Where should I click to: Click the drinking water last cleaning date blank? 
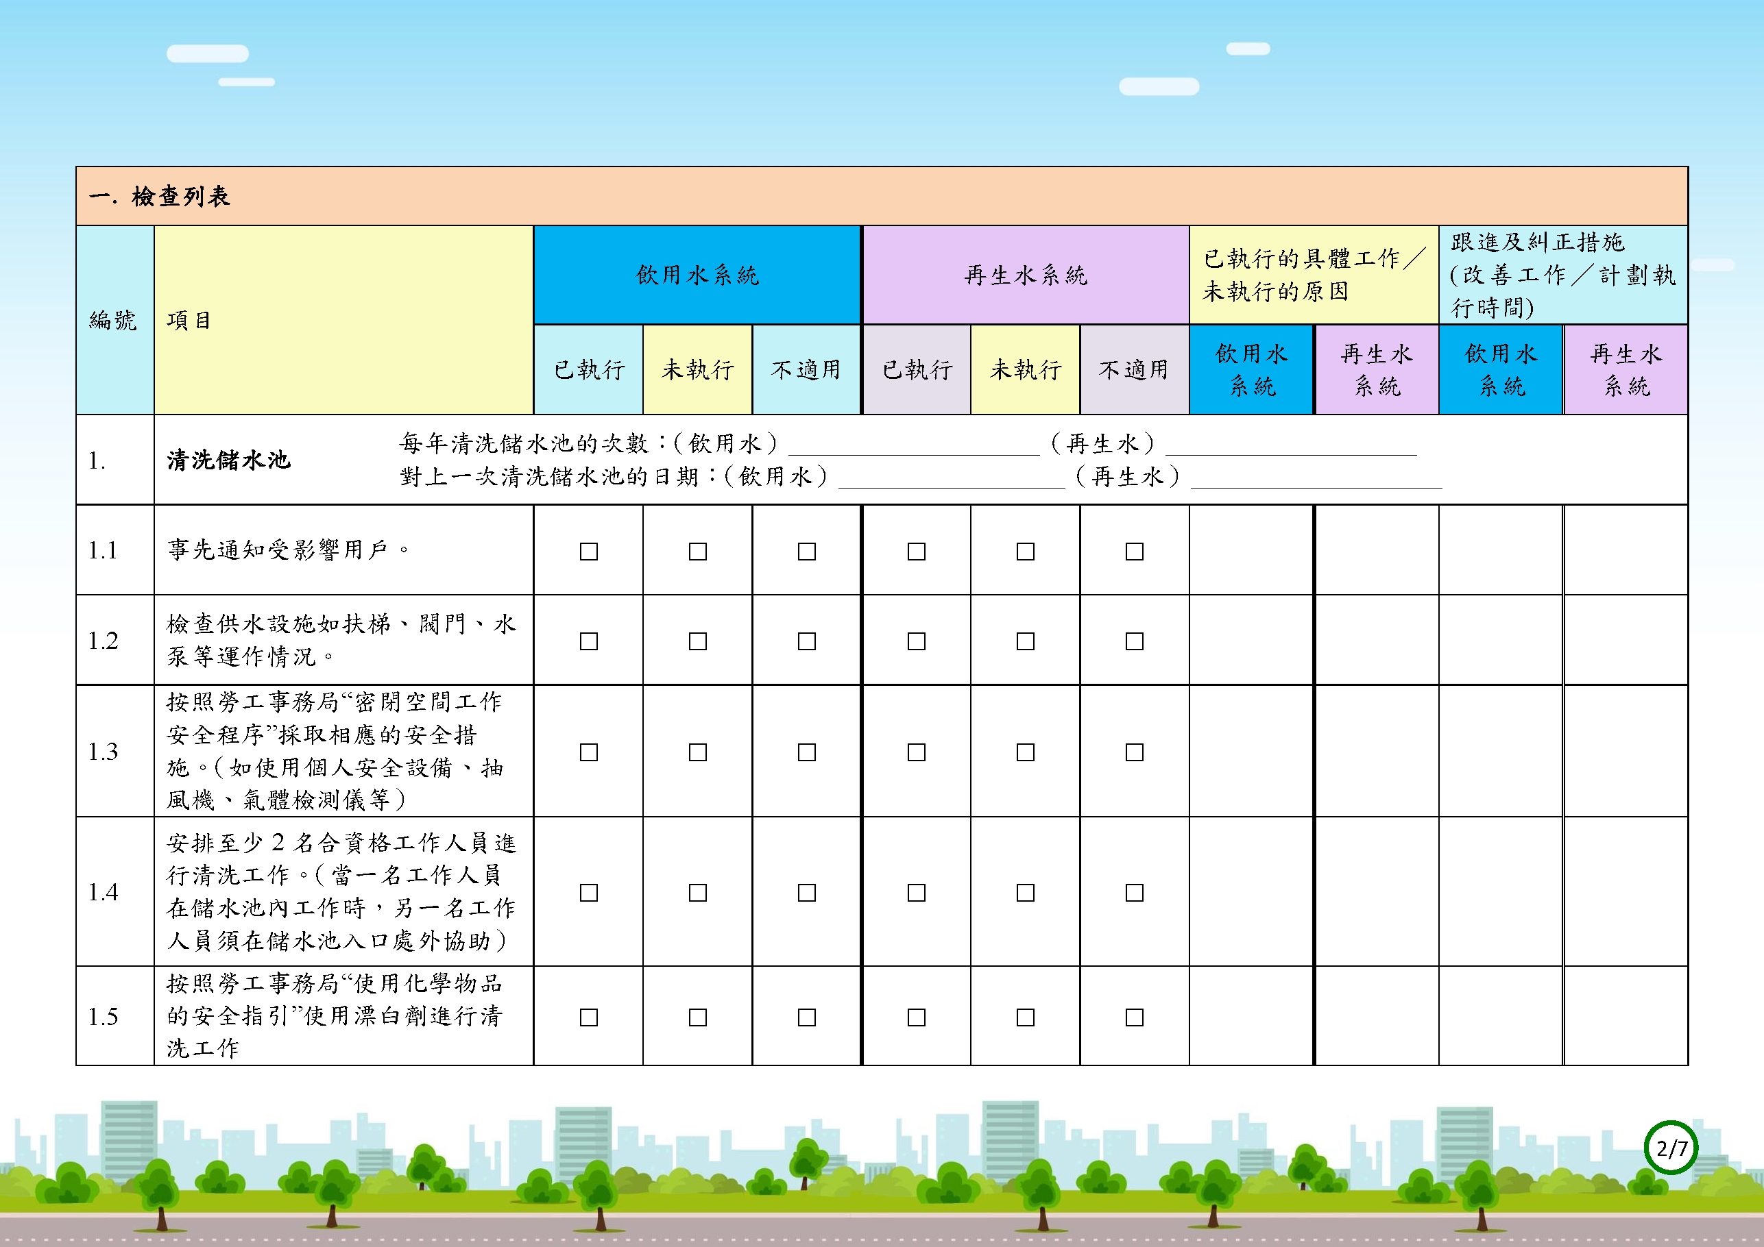click(952, 478)
